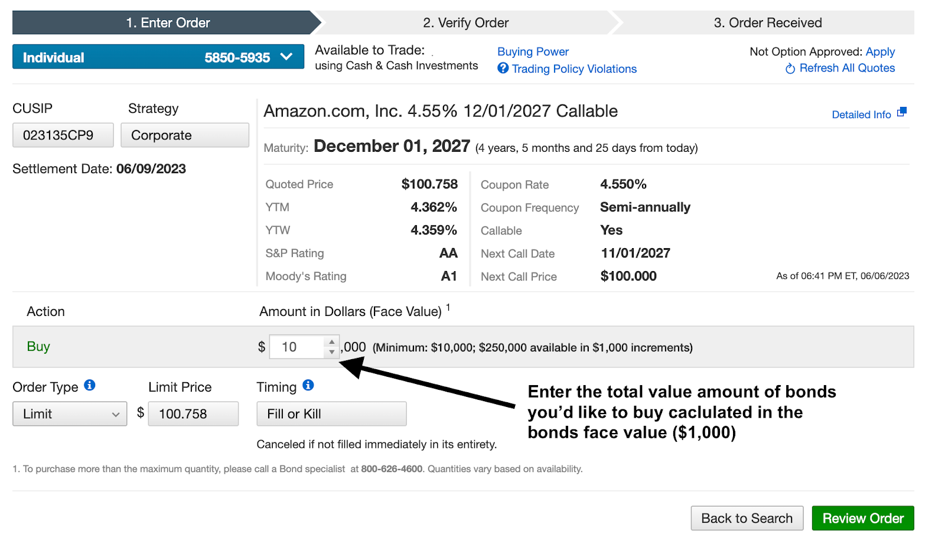Image resolution: width=945 pixels, height=544 pixels.
Task: Click the Review Order button
Action: coord(863,518)
